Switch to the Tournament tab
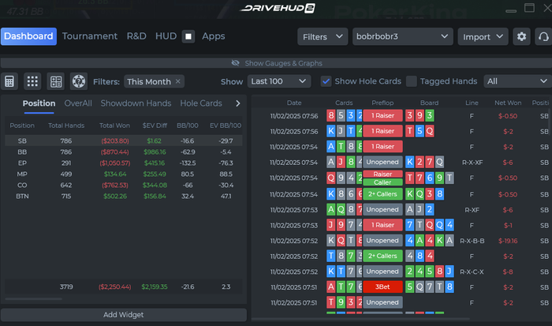This screenshot has width=552, height=326. click(90, 36)
